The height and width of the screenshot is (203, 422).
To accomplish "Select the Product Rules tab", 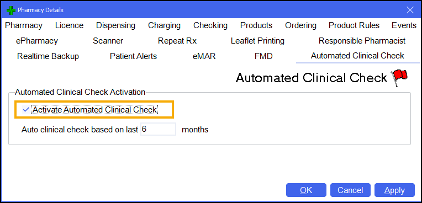I will tap(354, 25).
